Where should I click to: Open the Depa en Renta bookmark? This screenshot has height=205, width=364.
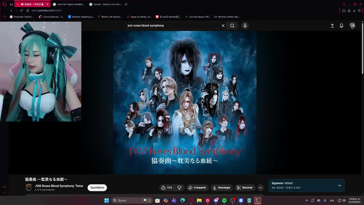click(x=139, y=17)
